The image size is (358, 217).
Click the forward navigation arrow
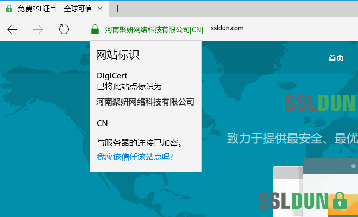pos(39,29)
